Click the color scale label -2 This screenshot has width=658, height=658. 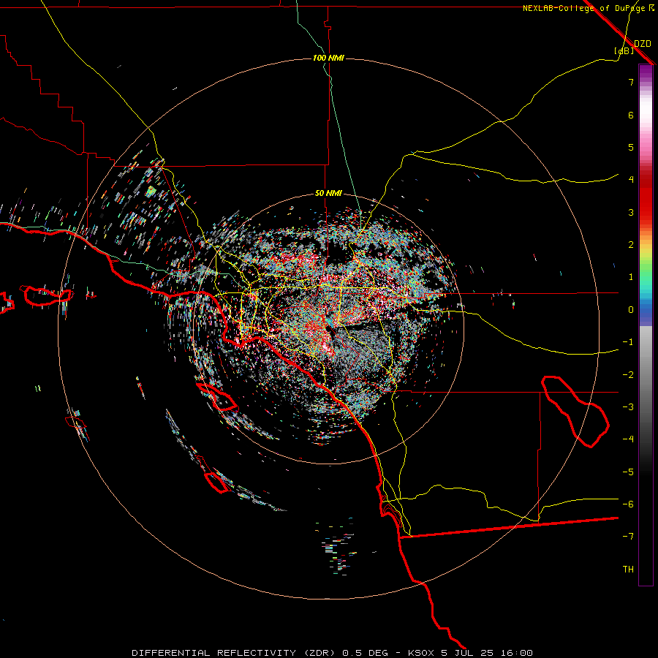point(628,375)
